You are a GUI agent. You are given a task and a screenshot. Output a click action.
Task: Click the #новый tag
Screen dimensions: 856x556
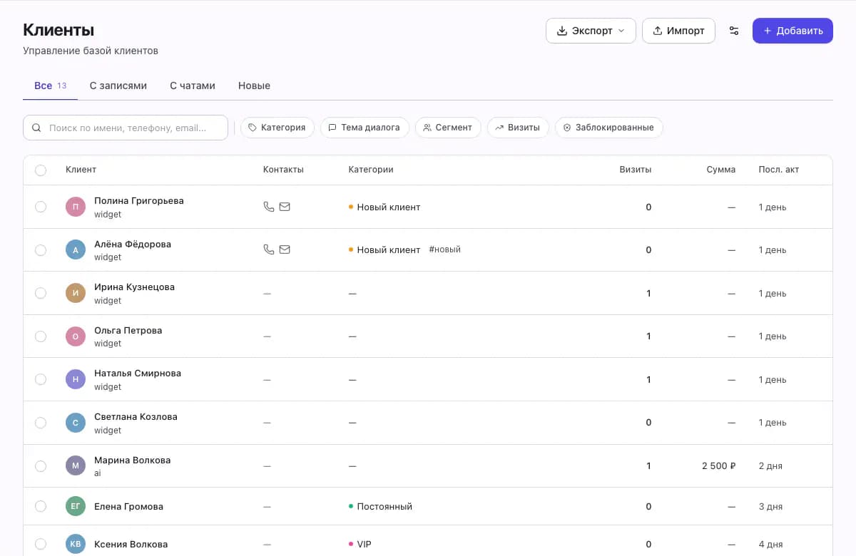pos(444,249)
